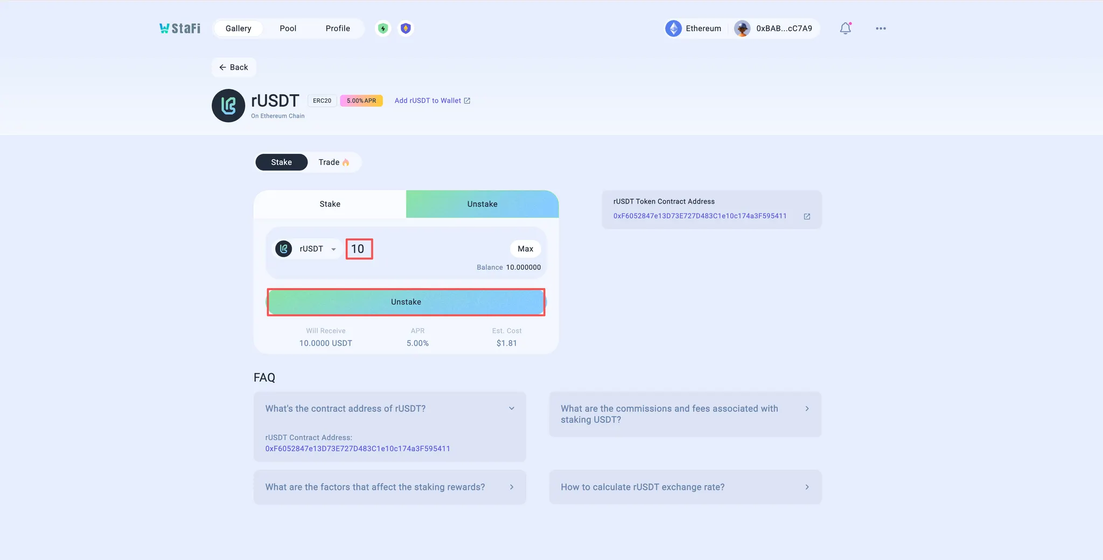Switch to the Stake tab in card

pyautogui.click(x=330, y=204)
